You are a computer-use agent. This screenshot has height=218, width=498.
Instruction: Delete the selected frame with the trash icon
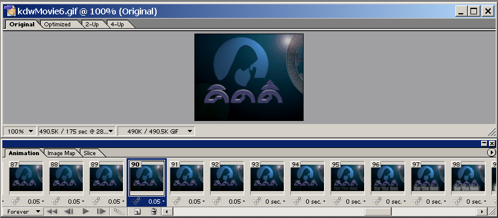pyautogui.click(x=154, y=211)
